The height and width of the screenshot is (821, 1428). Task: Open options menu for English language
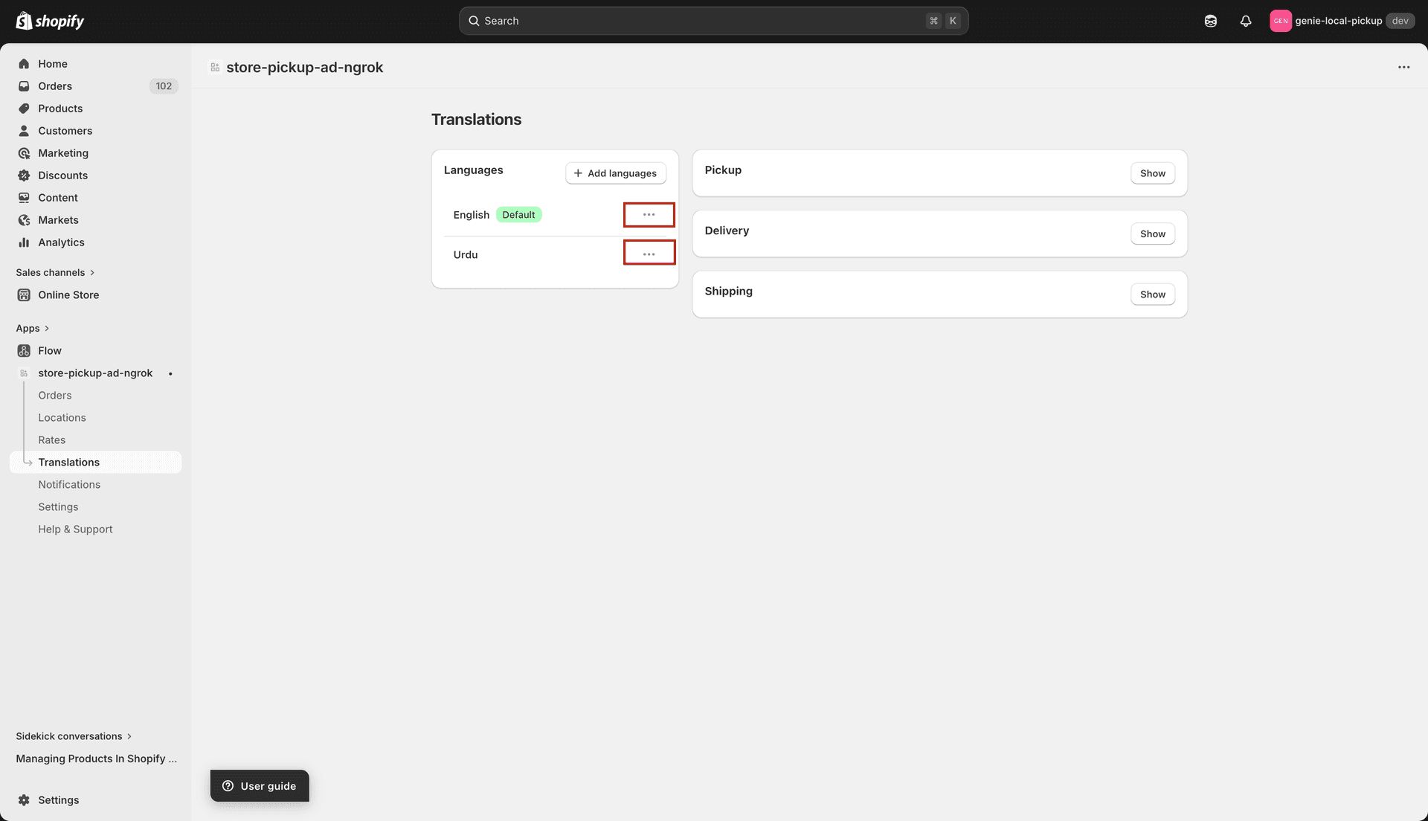pyautogui.click(x=648, y=214)
